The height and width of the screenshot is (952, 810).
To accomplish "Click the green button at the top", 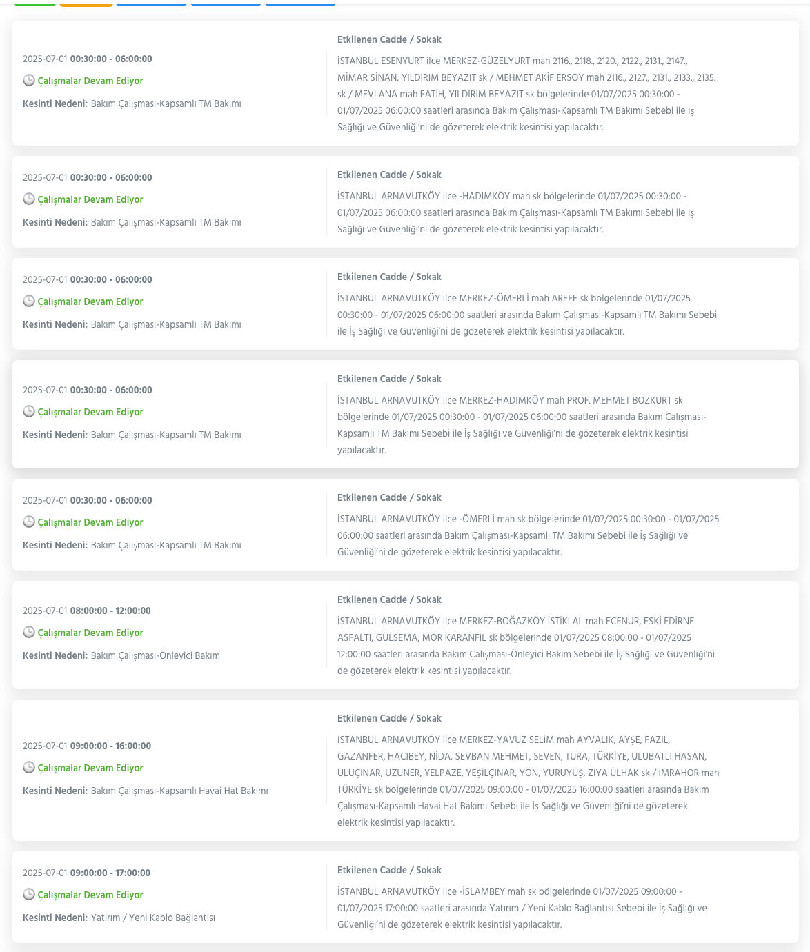I will click(35, 3).
